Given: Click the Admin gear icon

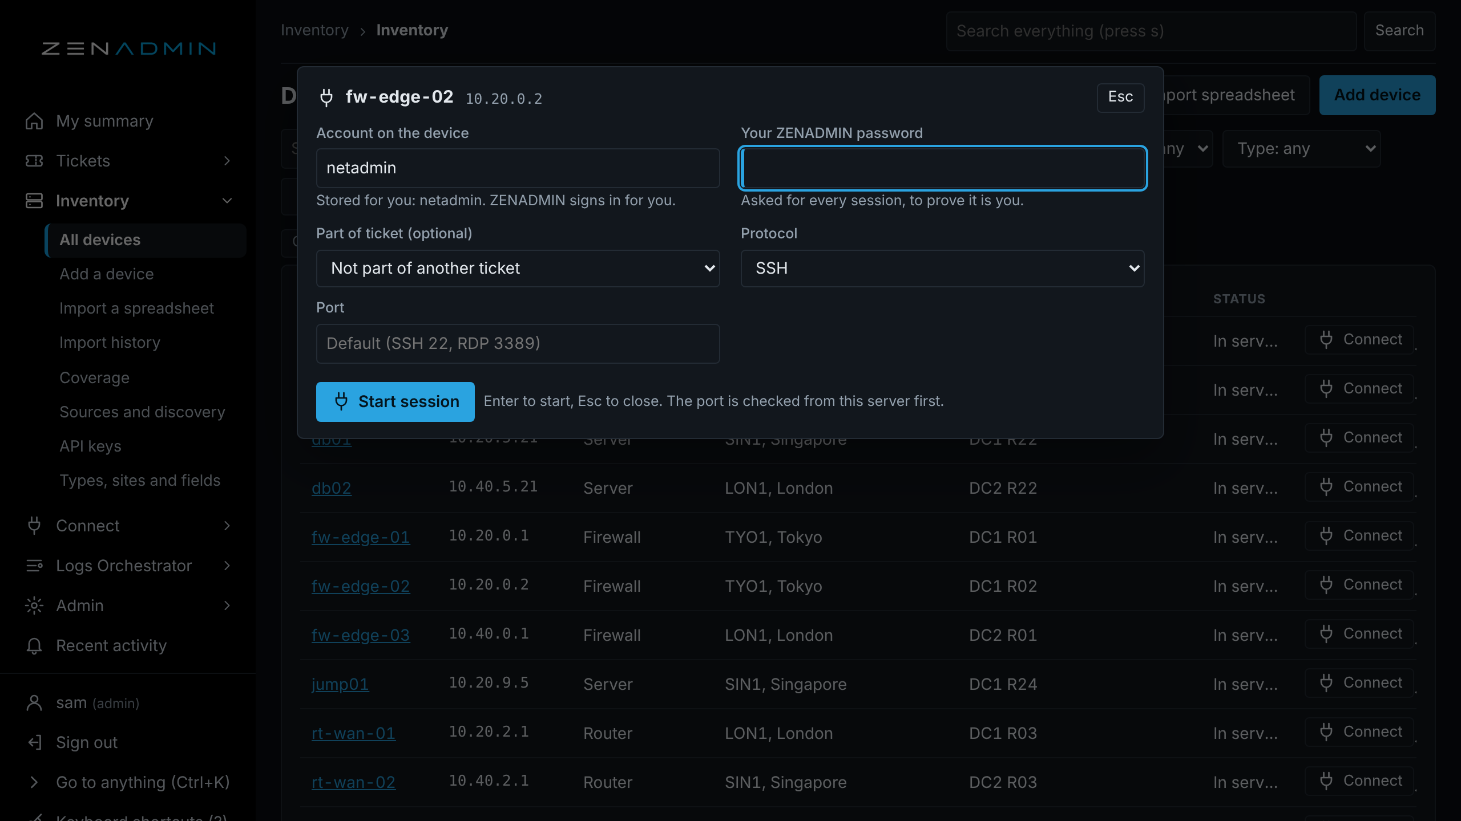Looking at the screenshot, I should click(x=34, y=605).
